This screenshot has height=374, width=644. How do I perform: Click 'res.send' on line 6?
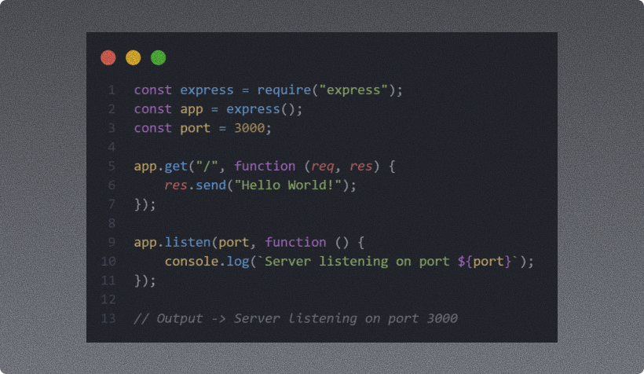tap(195, 185)
